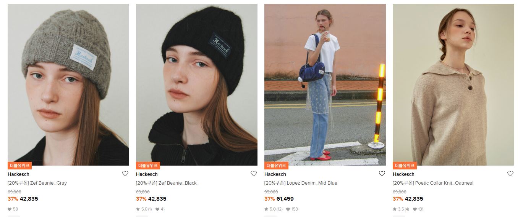This screenshot has width=523, height=217.
Task: Click the 153 likes heart counter
Action: [x=292, y=209]
